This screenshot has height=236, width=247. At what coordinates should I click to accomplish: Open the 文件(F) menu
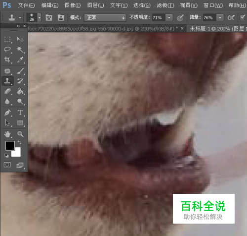point(26,5)
